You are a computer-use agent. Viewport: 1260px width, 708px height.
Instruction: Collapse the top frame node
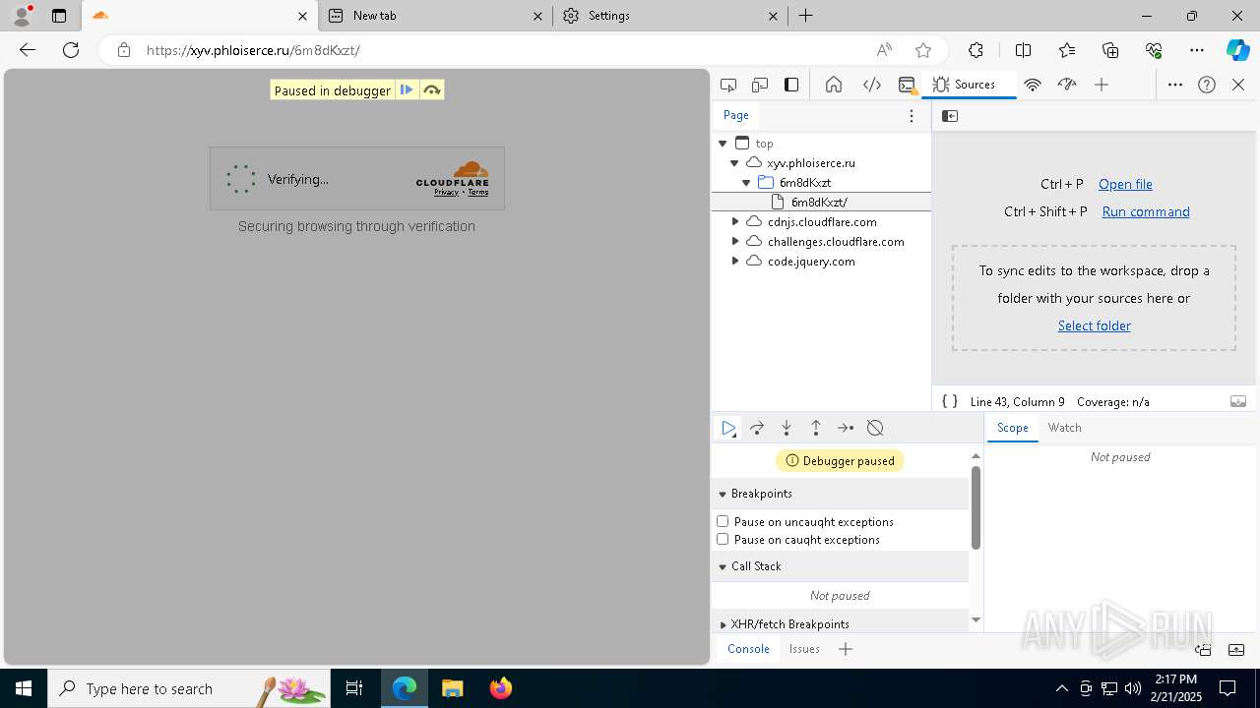(723, 144)
